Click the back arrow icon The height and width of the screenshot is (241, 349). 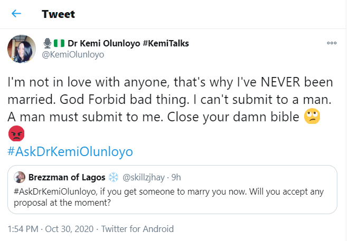point(16,13)
